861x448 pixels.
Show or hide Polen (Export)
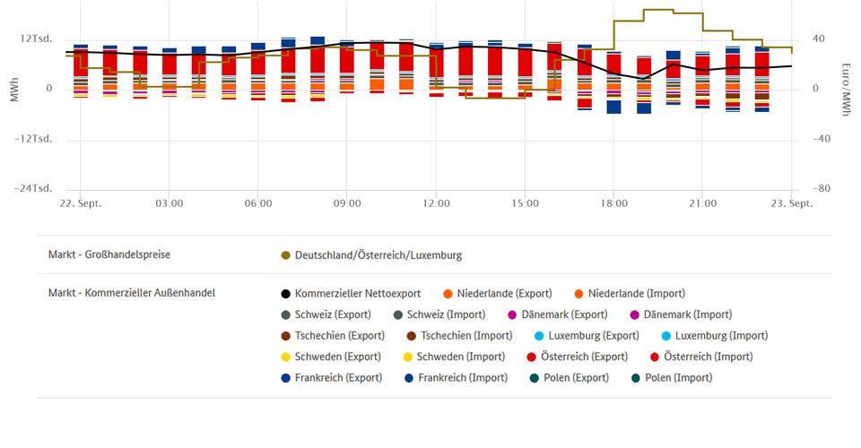coord(570,378)
